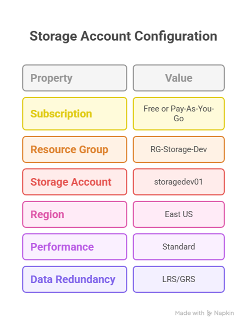Click the "Made with" watermark text
247x328 pixels.
click(189, 313)
